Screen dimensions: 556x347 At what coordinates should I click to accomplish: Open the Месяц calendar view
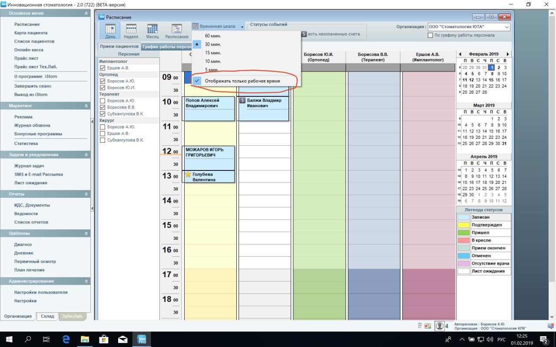coord(152,31)
